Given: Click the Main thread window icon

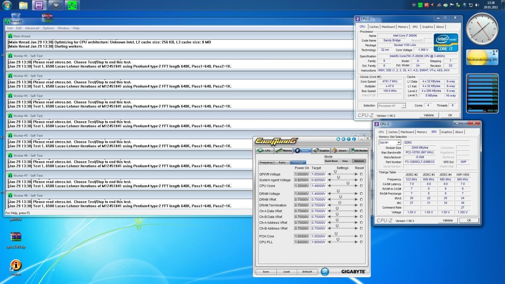Looking at the screenshot, I should pyautogui.click(x=10, y=36).
